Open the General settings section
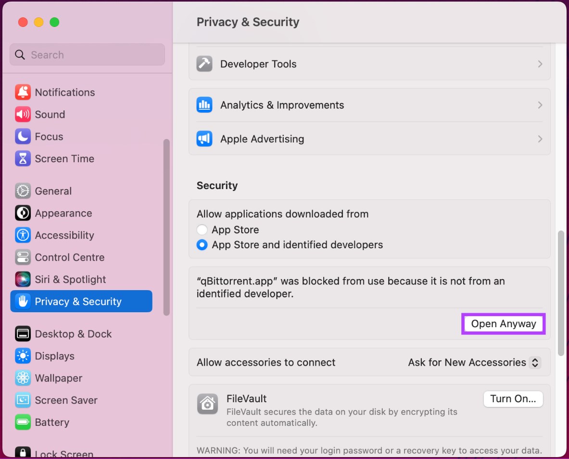This screenshot has width=569, height=459. [x=53, y=191]
